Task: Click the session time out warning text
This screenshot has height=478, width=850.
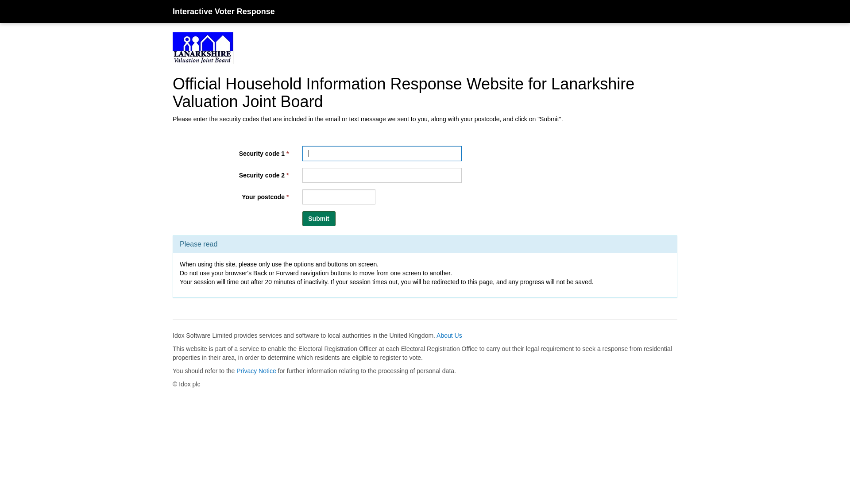Action: [386, 282]
